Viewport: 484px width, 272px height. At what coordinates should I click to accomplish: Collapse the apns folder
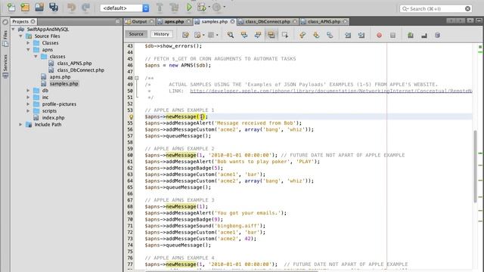[28, 50]
